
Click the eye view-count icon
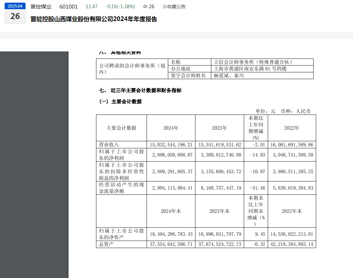click(x=145, y=7)
